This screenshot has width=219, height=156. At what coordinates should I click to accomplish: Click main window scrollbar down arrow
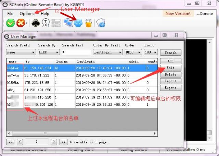pos(209,138)
